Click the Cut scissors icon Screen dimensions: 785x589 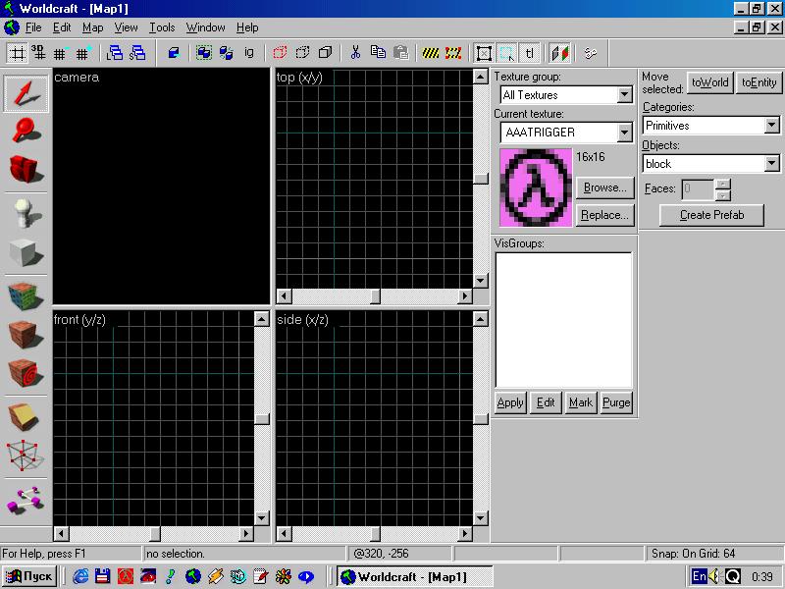[x=355, y=53]
